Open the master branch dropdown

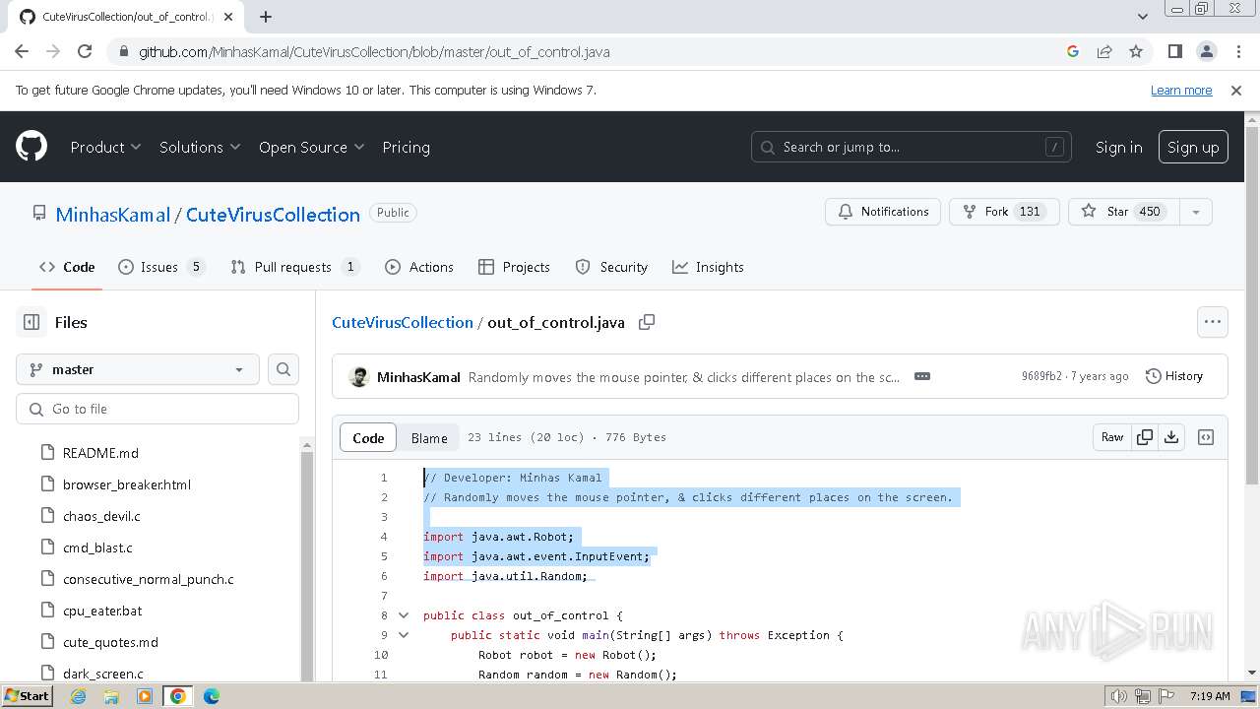pos(138,369)
